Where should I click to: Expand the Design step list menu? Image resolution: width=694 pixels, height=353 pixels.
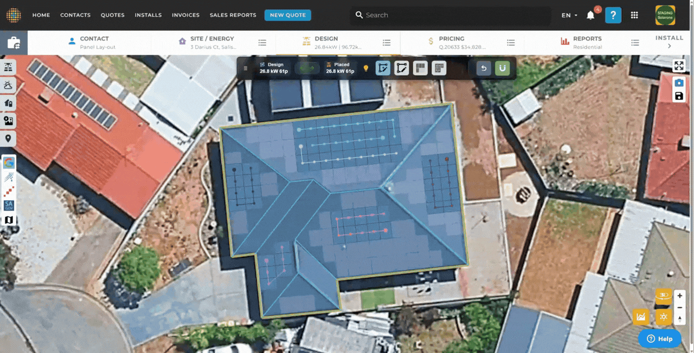coord(387,43)
